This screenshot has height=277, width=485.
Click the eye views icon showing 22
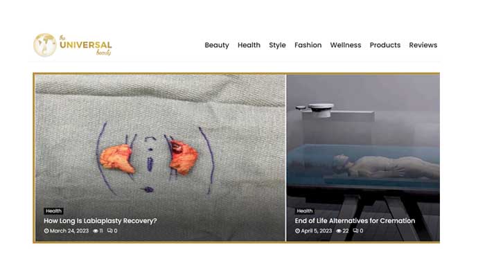[x=339, y=231]
